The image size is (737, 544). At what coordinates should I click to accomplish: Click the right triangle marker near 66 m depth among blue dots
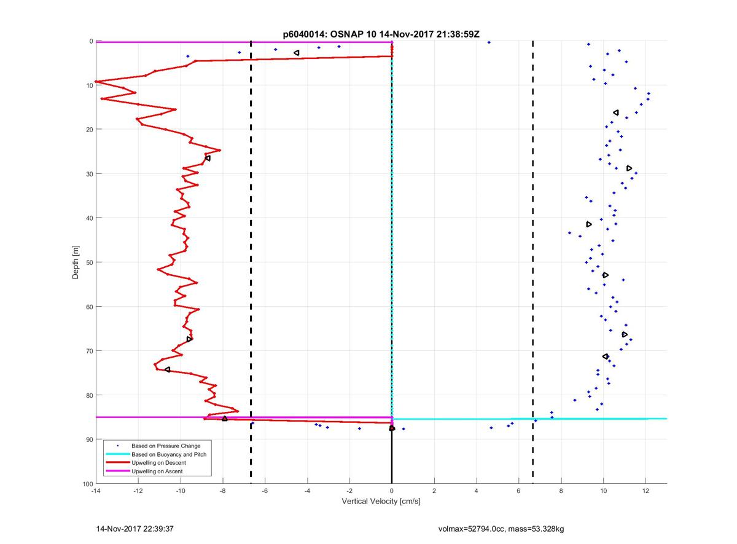tap(625, 334)
